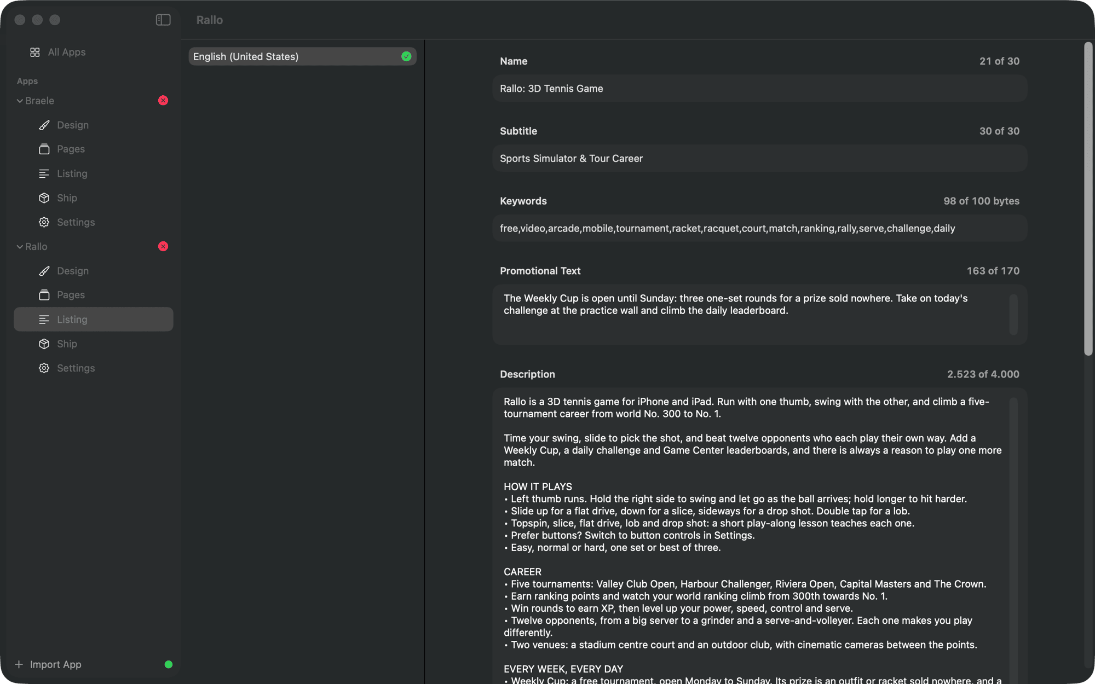
Task: Open Braele's Ship box icon
Action: coord(44,198)
